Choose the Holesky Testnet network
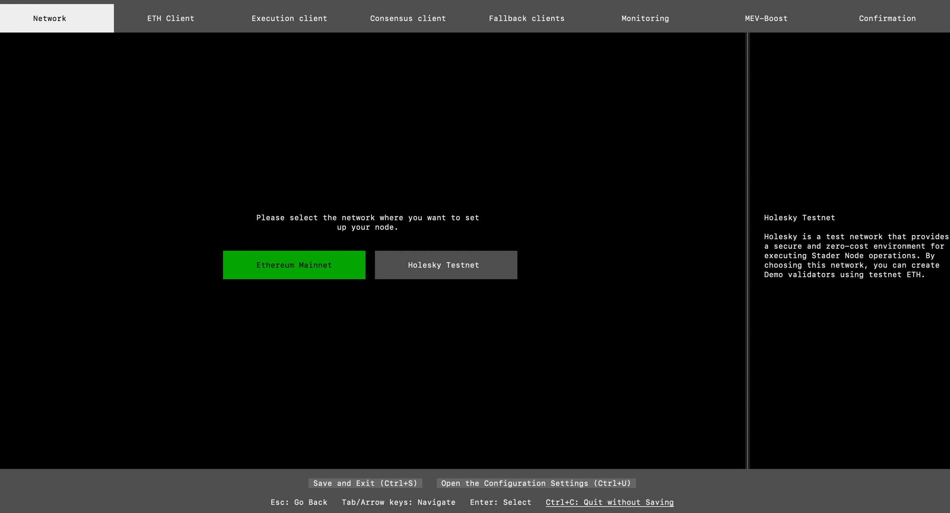The height and width of the screenshot is (513, 950). click(x=446, y=265)
